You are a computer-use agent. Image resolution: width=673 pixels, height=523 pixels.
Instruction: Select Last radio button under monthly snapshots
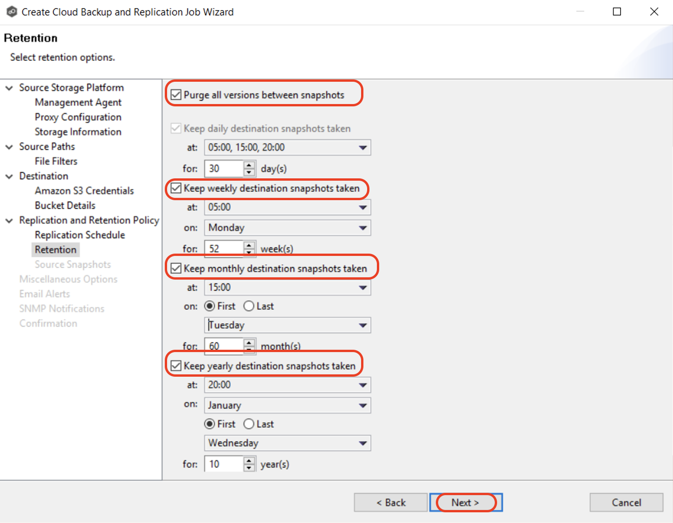tap(249, 306)
